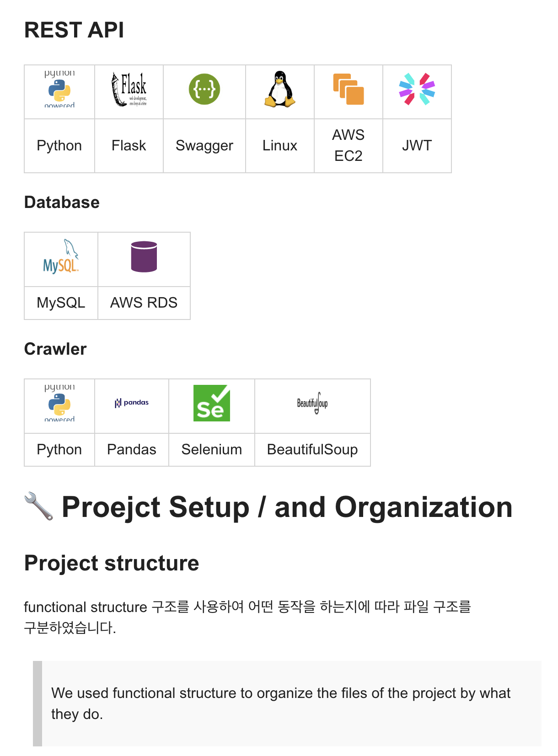Click the green Selenium Se icon

[x=212, y=403]
